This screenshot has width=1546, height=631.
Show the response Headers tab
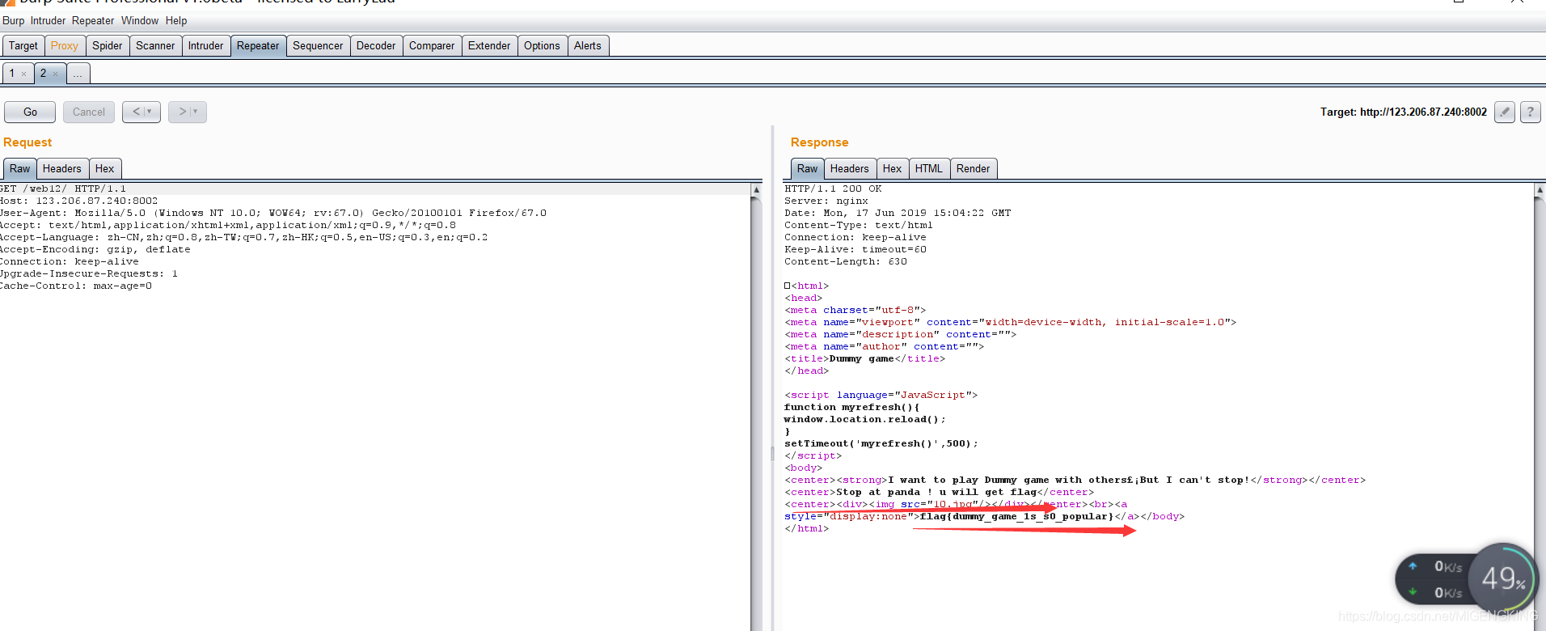[x=850, y=169]
